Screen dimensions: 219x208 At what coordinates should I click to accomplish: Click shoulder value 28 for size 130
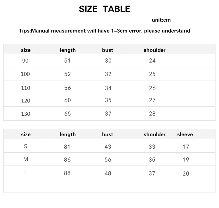coord(152,114)
